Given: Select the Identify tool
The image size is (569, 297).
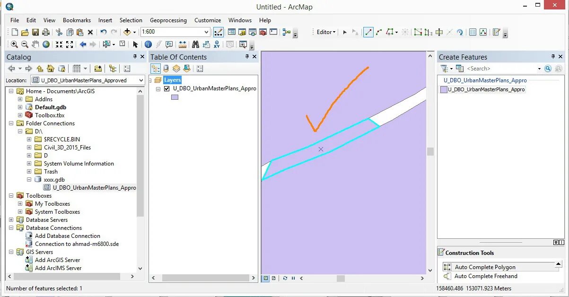Looking at the screenshot, I should tap(148, 44).
